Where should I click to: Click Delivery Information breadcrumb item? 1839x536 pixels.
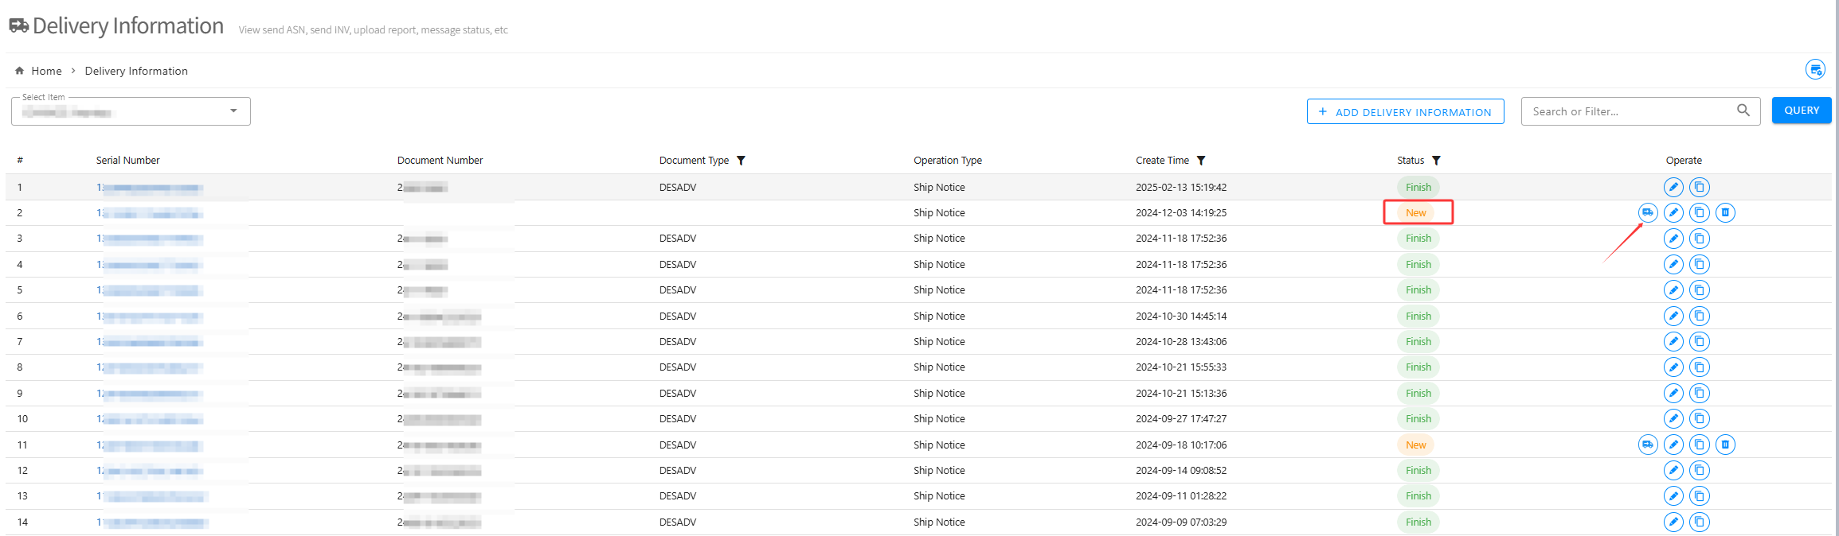(136, 71)
